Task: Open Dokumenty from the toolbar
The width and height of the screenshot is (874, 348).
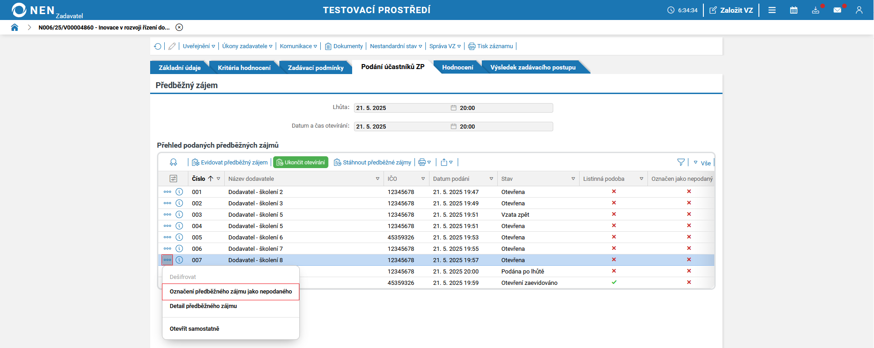Action: [x=344, y=46]
